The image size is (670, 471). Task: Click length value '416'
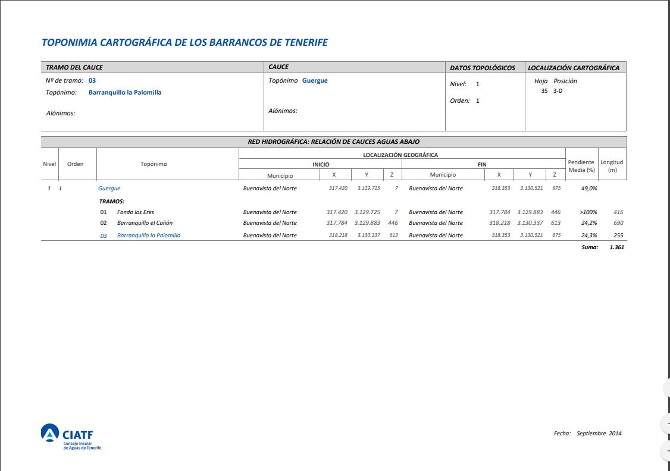point(618,212)
